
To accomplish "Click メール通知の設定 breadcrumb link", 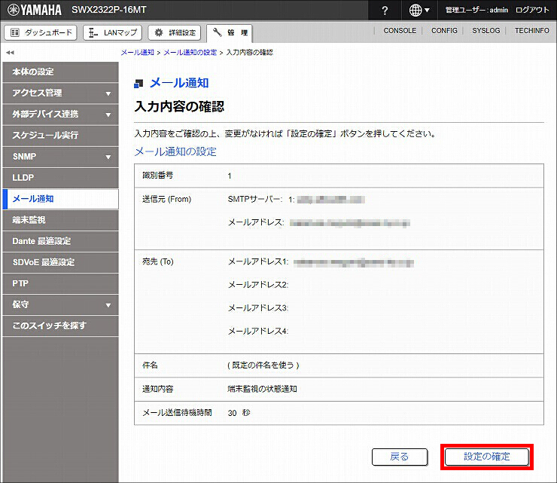I will 190,52.
